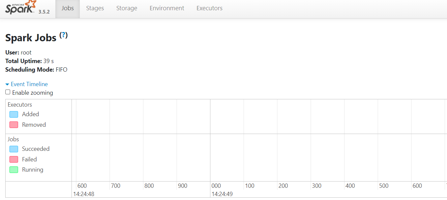The height and width of the screenshot is (200, 447).
Task: Click the 14:24:49 timeline time label
Action: pos(222,194)
